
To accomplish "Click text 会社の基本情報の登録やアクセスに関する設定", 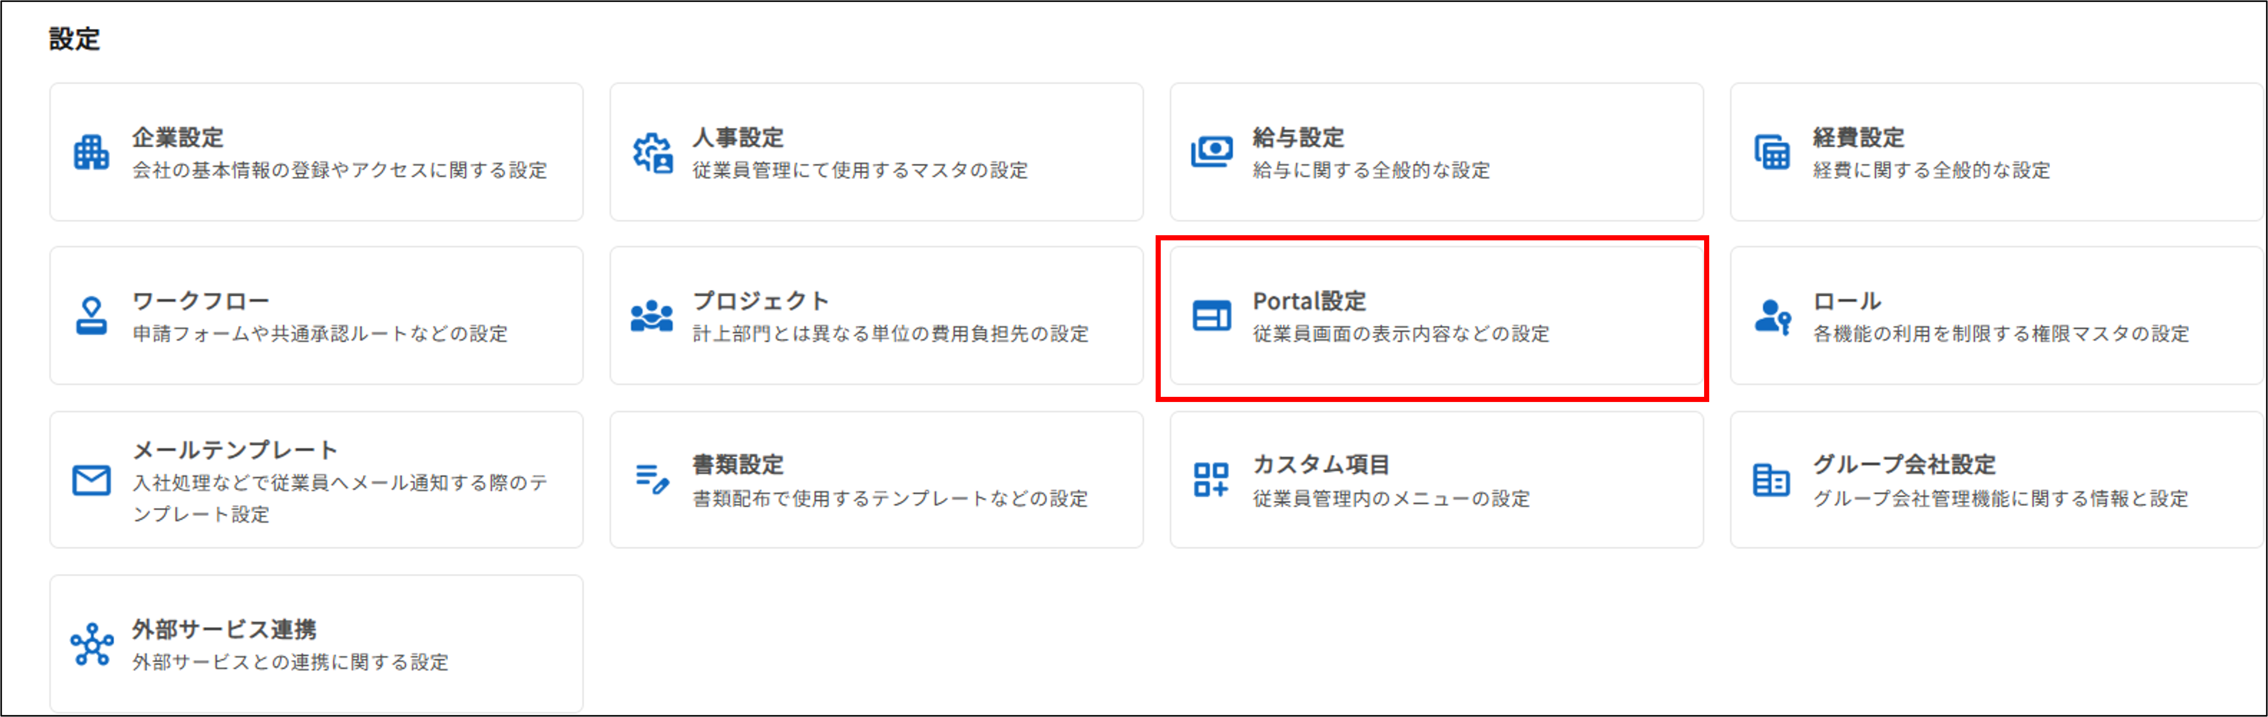I will click(x=340, y=171).
